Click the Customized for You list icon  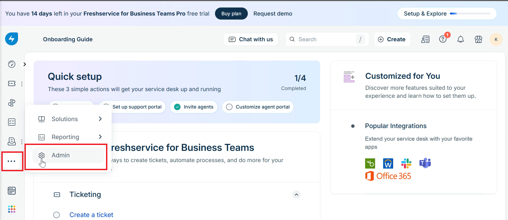click(x=349, y=77)
